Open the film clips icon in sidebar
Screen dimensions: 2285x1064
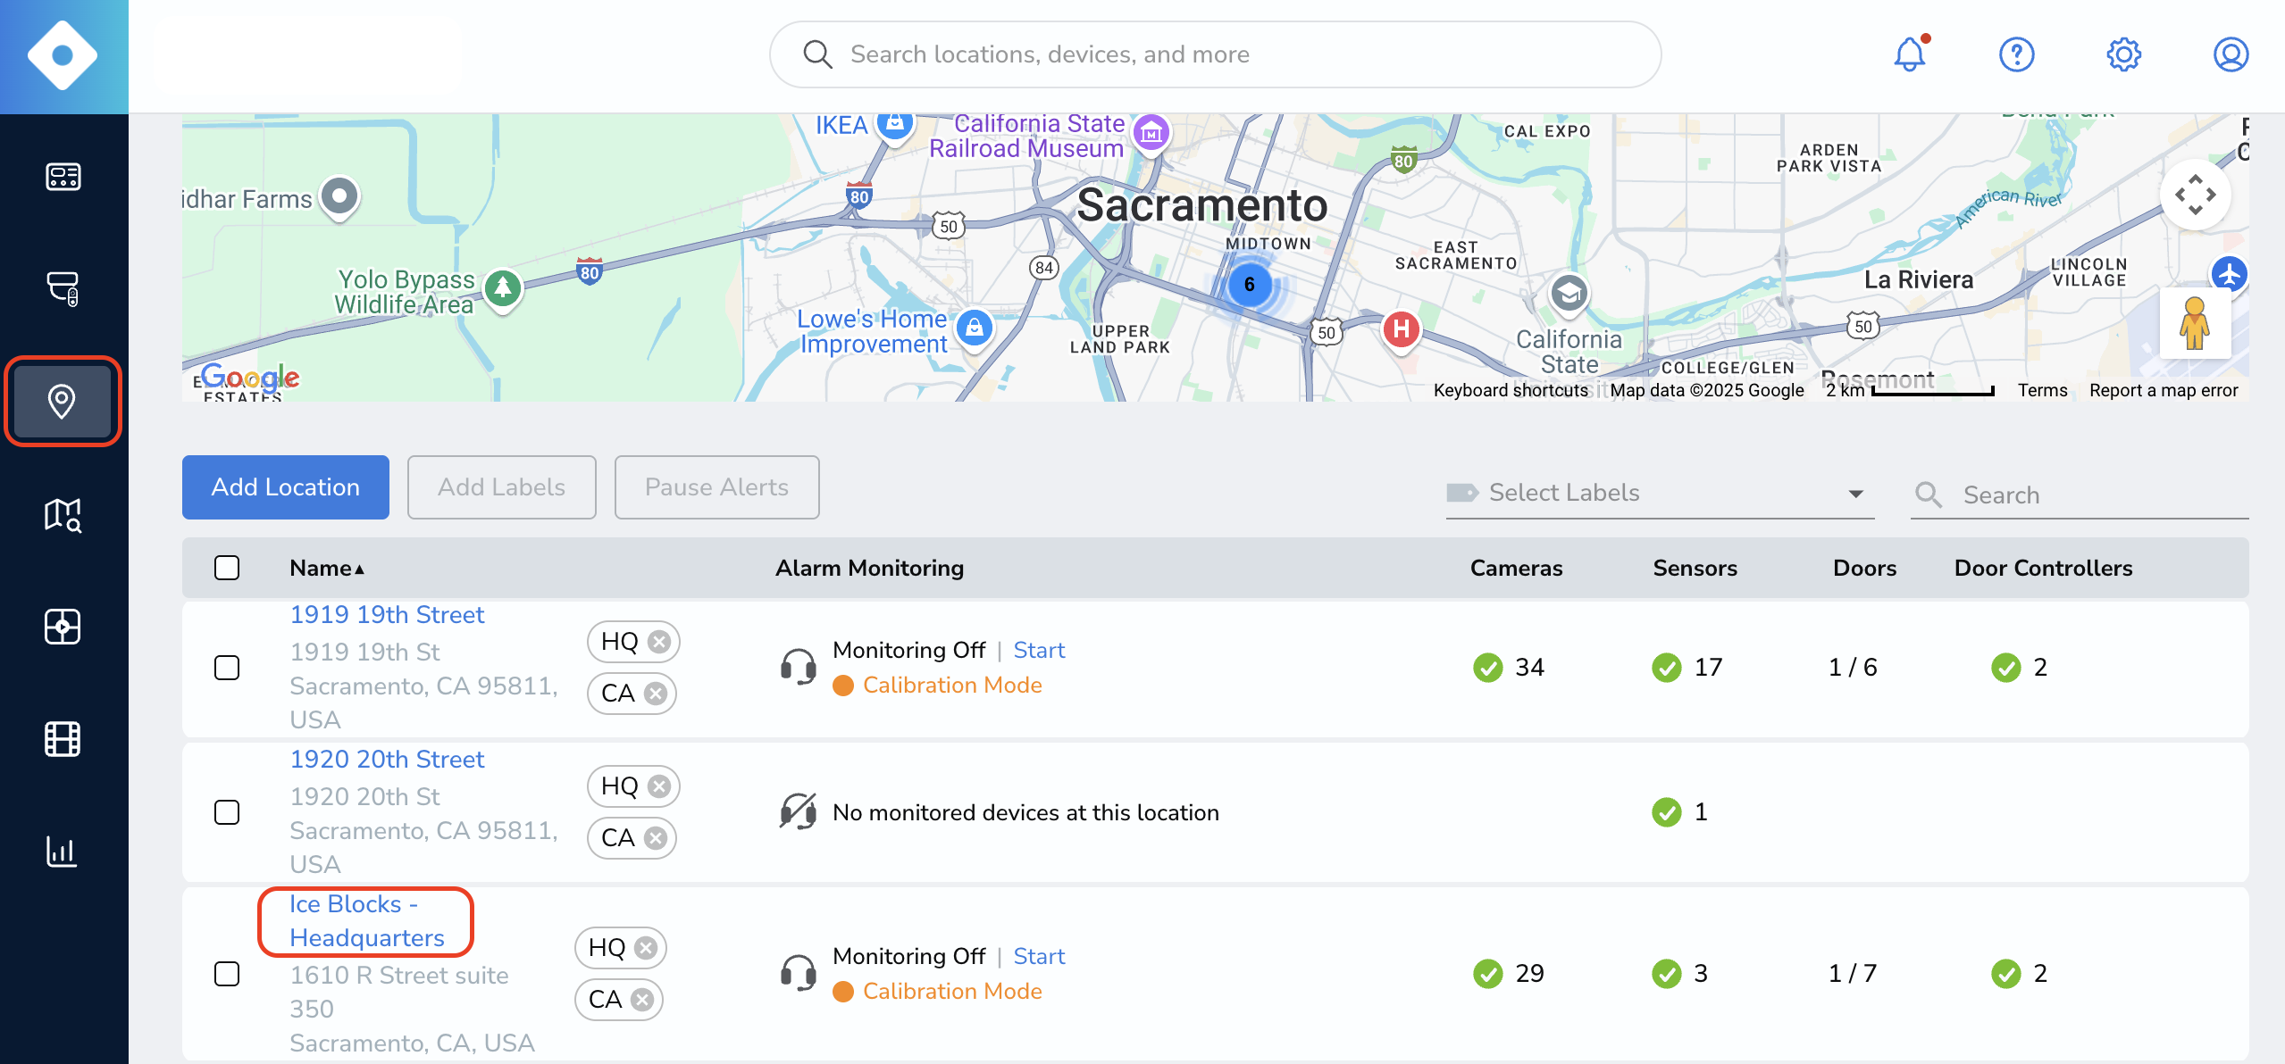63,739
